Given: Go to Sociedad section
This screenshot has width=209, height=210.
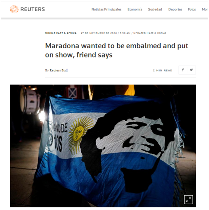Looking at the screenshot, I should tap(155, 9).
